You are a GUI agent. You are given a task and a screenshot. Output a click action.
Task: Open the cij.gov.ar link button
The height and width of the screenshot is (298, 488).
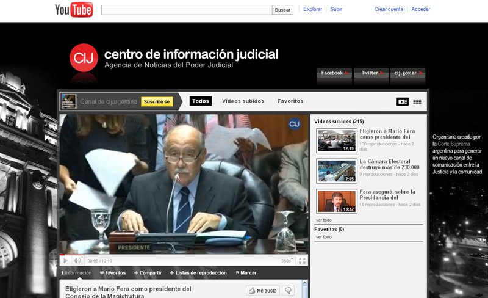click(407, 73)
